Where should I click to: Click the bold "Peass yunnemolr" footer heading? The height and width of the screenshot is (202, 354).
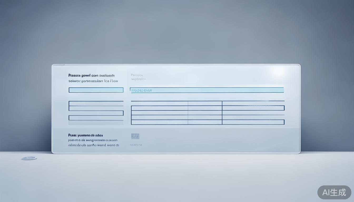[85, 135]
